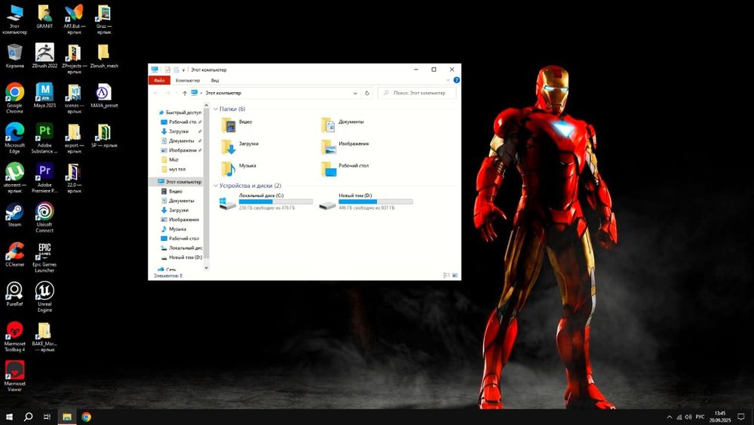Click Explorer's refresh button beside address bar
Screen dimensions: 754x425
tap(367, 93)
